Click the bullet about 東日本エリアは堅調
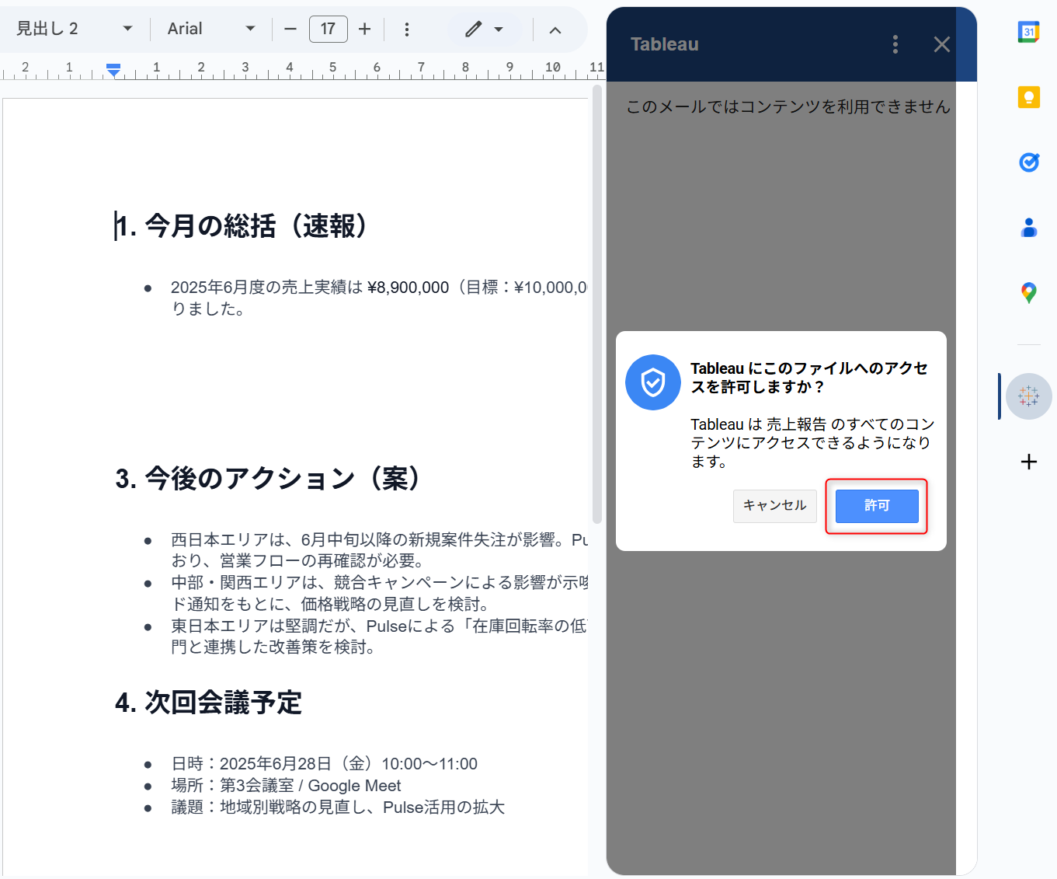This screenshot has height=879, width=1057. click(379, 636)
